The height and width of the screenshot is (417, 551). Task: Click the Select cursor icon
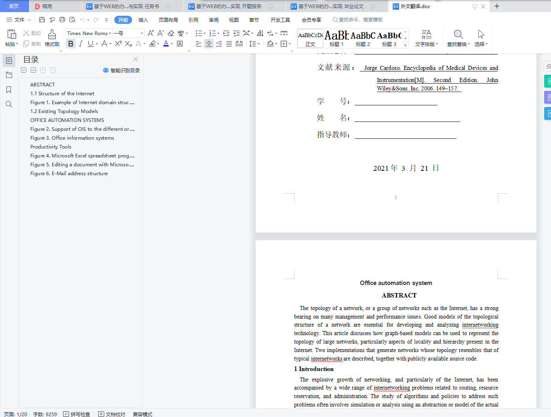tap(481, 34)
